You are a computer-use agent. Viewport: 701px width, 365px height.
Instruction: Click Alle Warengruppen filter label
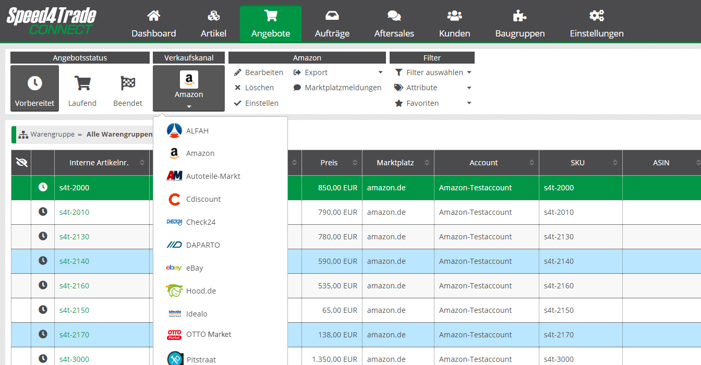tap(119, 135)
